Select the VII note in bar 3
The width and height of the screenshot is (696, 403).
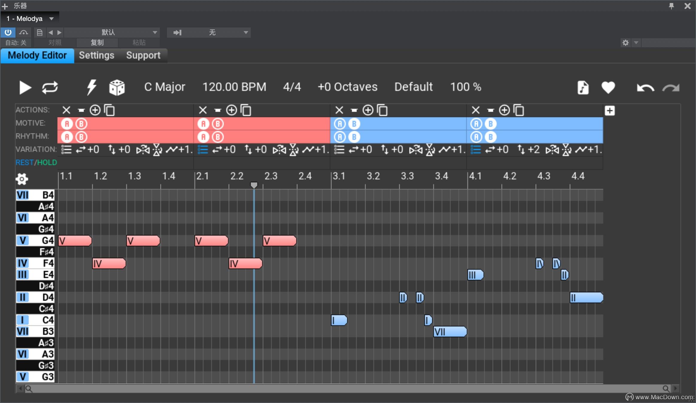pyautogui.click(x=450, y=332)
